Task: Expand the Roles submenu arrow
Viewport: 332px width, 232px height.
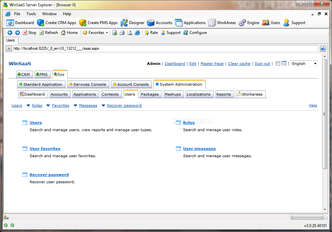Action: coord(28,105)
